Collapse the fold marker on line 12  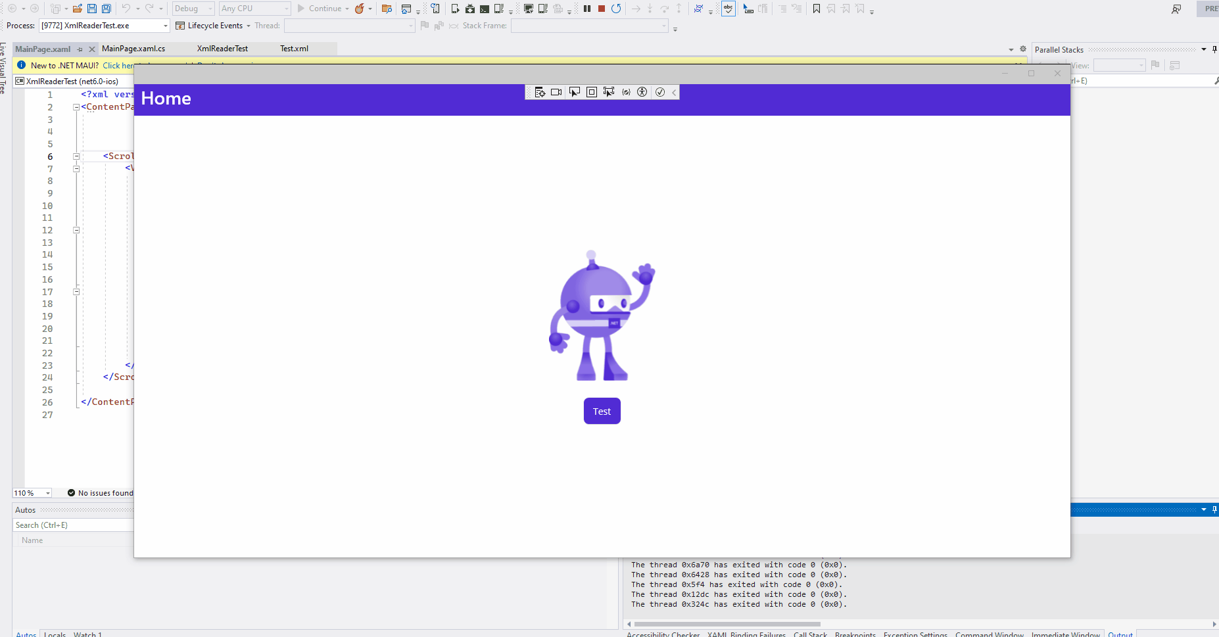point(76,230)
